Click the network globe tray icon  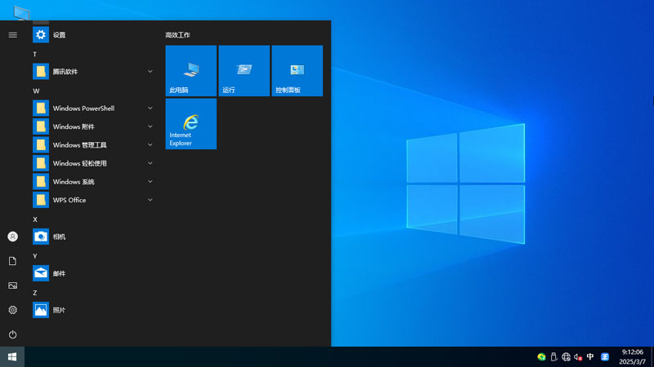[x=566, y=357]
